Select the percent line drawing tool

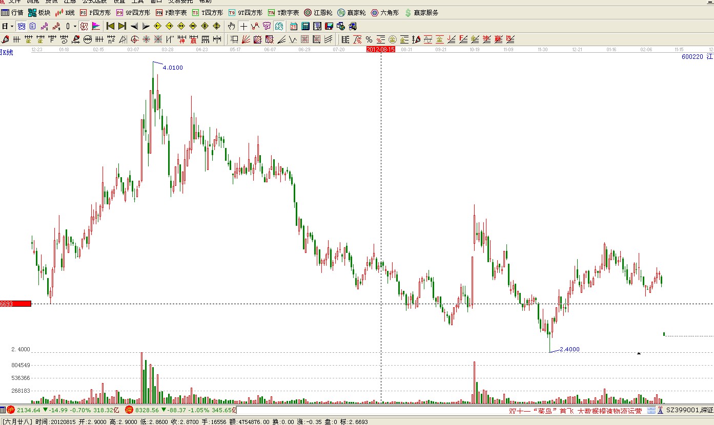tap(369, 39)
